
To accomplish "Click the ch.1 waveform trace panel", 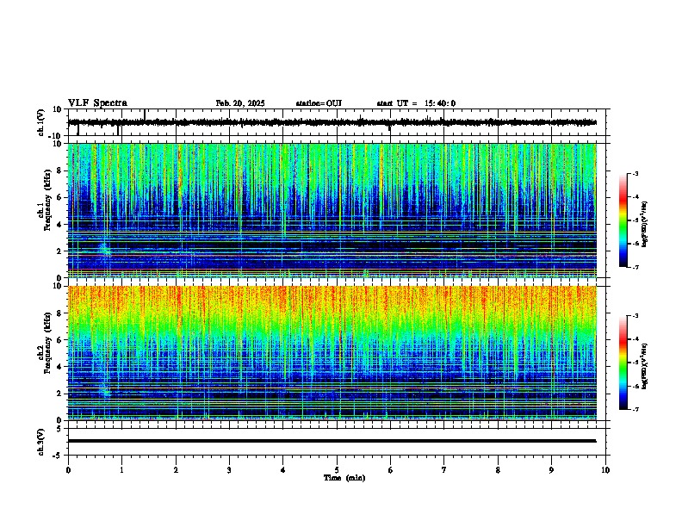I will 337,122.
